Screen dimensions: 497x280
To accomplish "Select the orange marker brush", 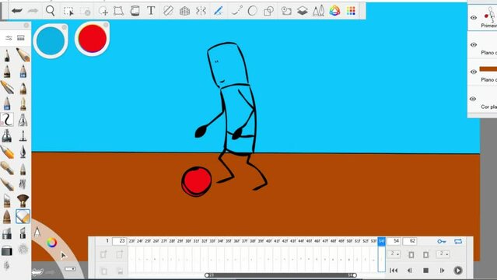I will [7, 152].
